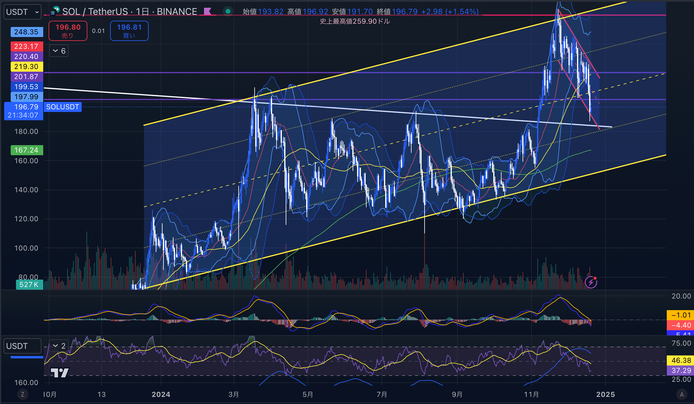
Task: Click the green market status dot
Action: click(228, 12)
